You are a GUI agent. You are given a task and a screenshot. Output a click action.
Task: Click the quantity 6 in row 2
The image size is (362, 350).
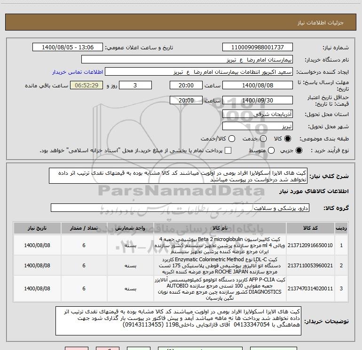point(84,265)
